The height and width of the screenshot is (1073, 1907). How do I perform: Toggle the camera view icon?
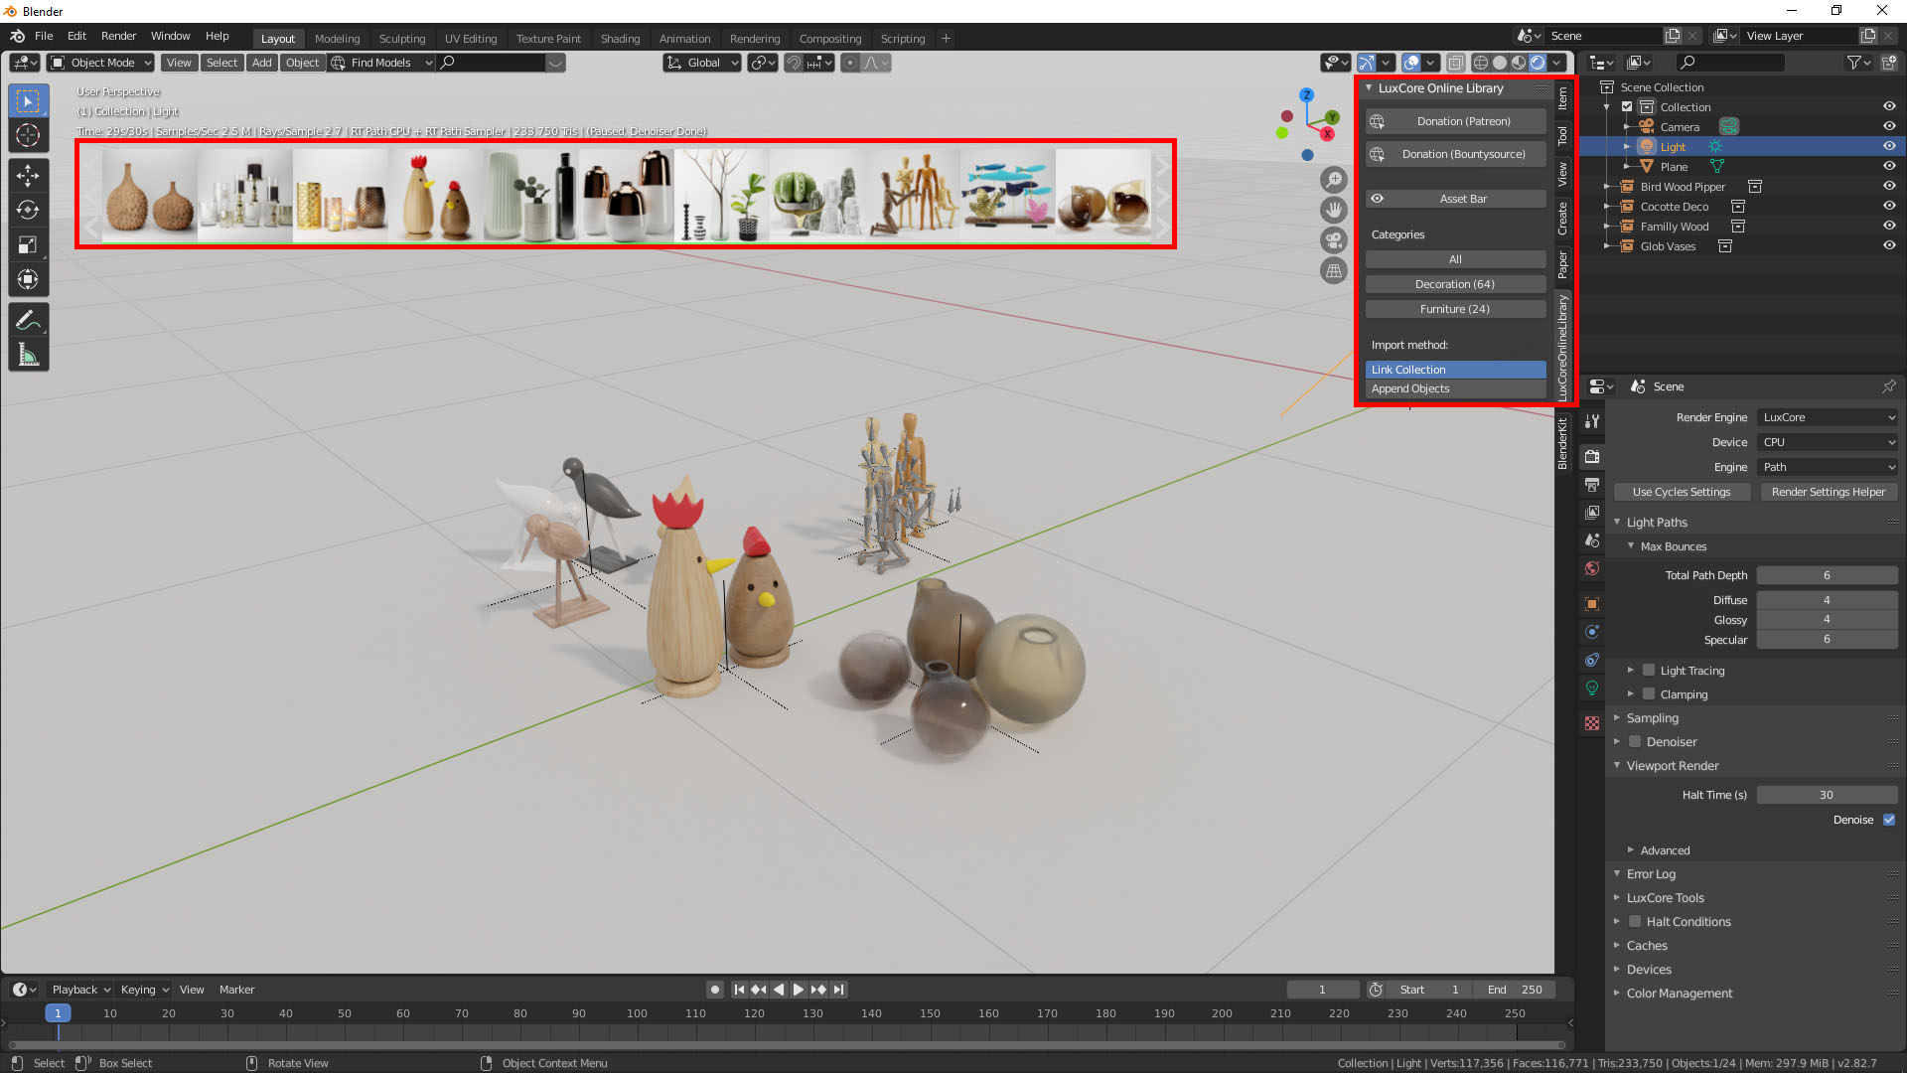(x=1334, y=240)
